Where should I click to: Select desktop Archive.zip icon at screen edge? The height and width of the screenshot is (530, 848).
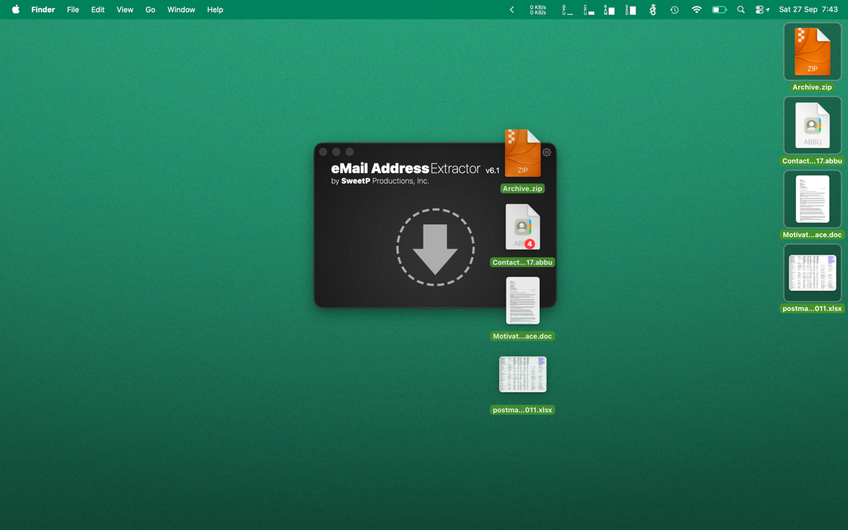point(812,51)
